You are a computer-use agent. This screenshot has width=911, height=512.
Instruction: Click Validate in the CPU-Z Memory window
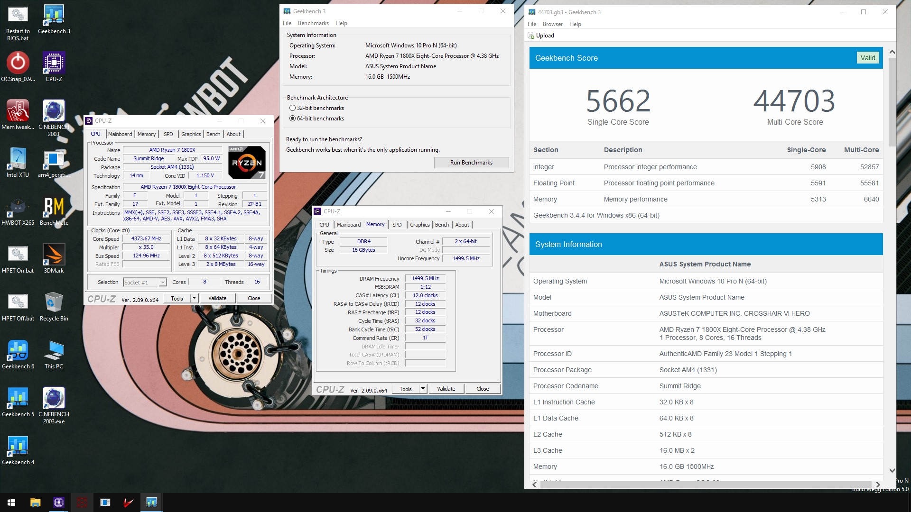pos(446,389)
